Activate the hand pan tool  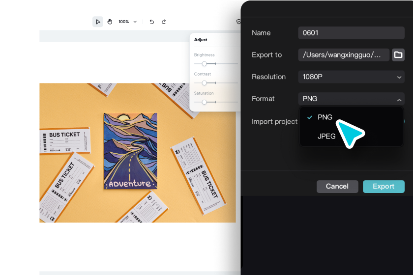[x=110, y=22]
